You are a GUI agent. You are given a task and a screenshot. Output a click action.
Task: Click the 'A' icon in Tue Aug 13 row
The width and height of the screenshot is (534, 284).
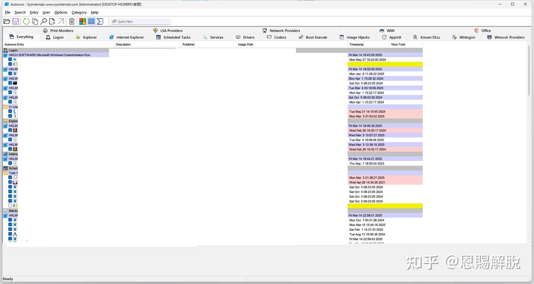[x=15, y=234]
